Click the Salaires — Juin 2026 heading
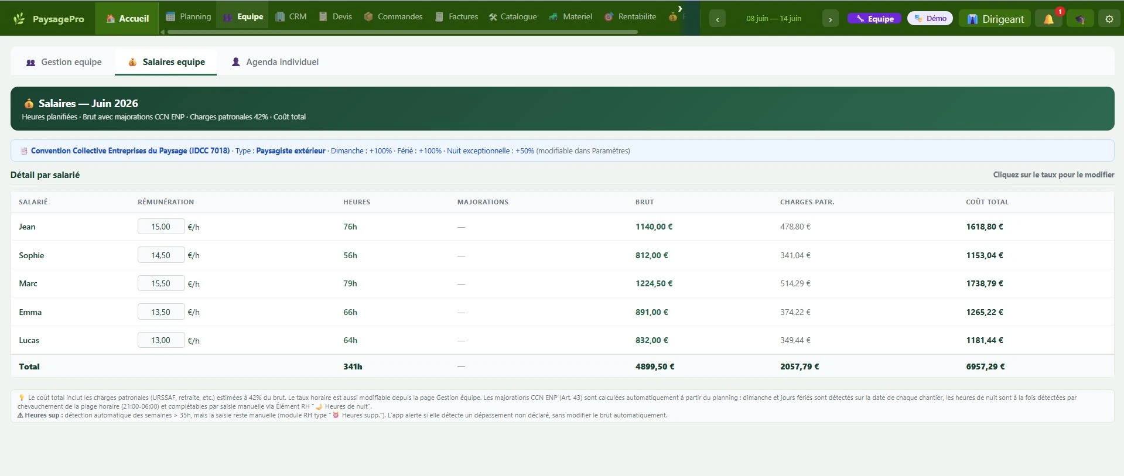The width and height of the screenshot is (1124, 476). click(88, 104)
